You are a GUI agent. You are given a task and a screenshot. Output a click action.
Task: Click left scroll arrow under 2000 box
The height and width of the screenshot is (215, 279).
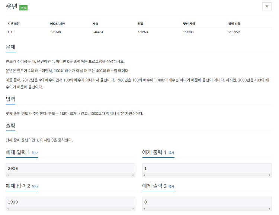click(x=8, y=175)
